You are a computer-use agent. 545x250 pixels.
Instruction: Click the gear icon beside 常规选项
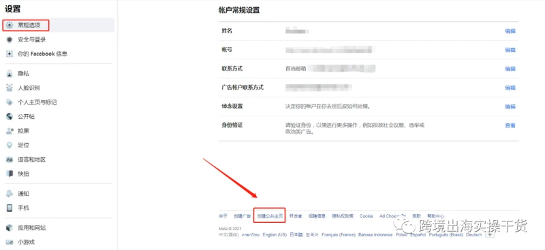point(10,25)
